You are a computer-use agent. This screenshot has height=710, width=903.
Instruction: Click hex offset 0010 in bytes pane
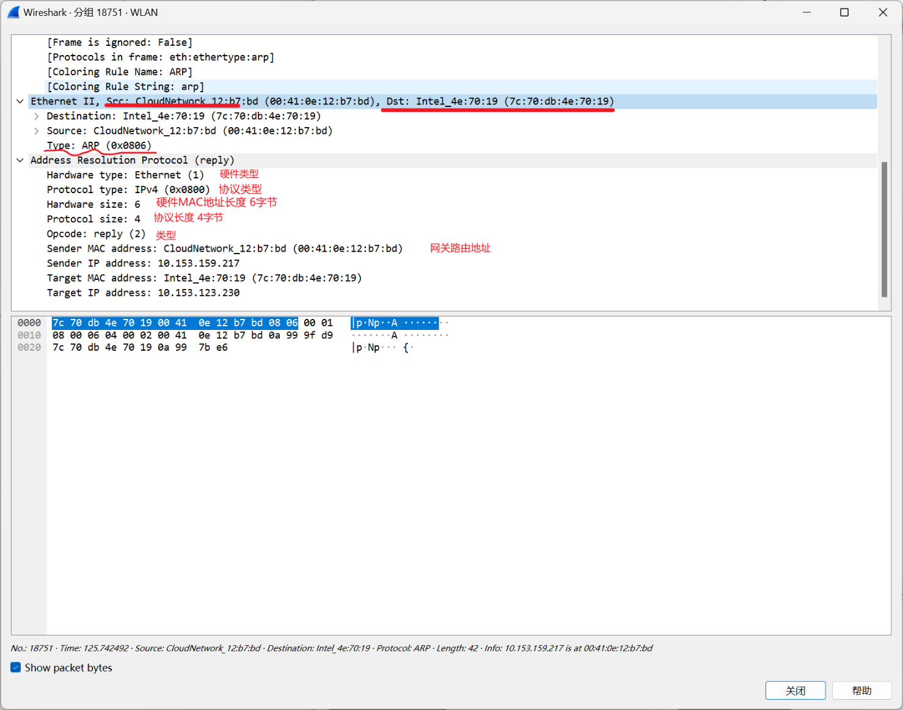pyautogui.click(x=29, y=335)
